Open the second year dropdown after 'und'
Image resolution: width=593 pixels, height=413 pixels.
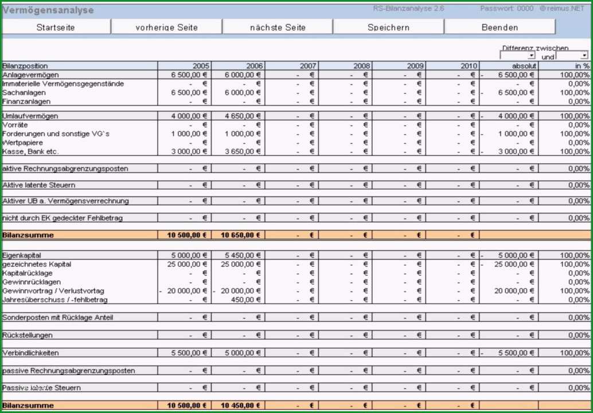tap(572, 56)
